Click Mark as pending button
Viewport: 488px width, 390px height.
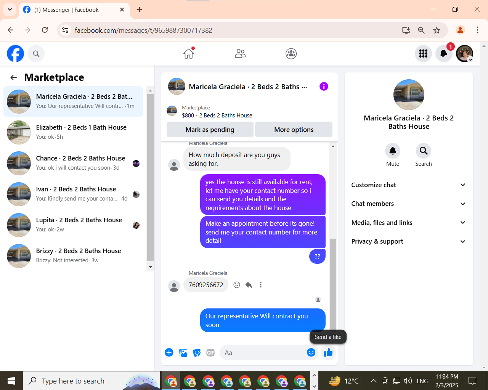coord(210,130)
